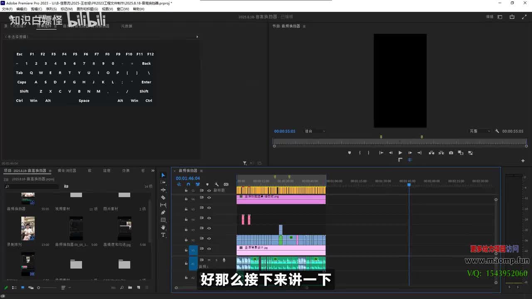Image resolution: width=532 pixels, height=299 pixels.
Task: Open the zoom level 适合 dropdown
Action: click(315, 131)
